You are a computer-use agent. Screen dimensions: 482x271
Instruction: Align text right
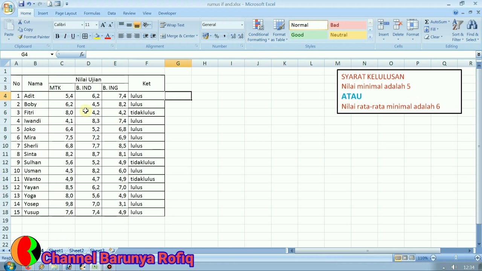(137, 36)
